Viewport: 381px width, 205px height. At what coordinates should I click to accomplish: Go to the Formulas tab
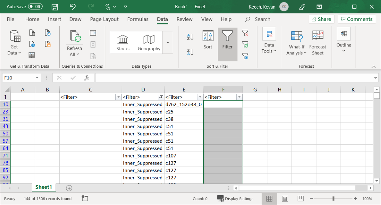click(138, 19)
